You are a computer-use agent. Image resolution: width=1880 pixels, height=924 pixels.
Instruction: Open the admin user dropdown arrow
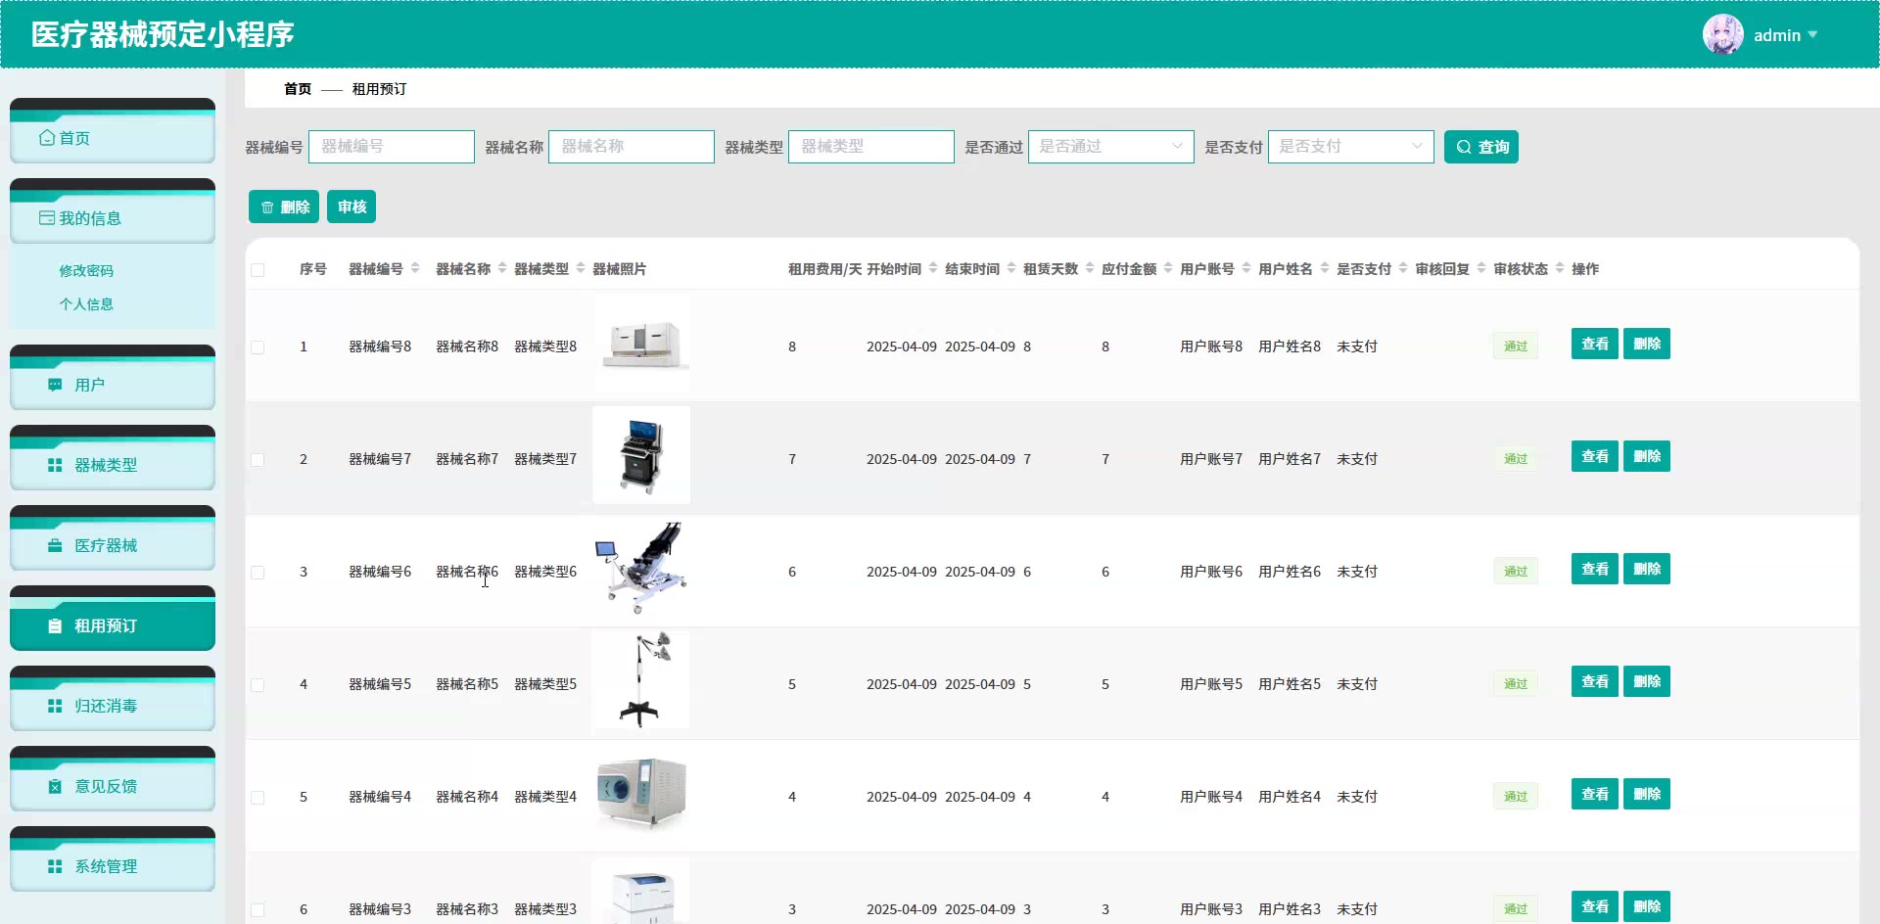click(x=1812, y=35)
